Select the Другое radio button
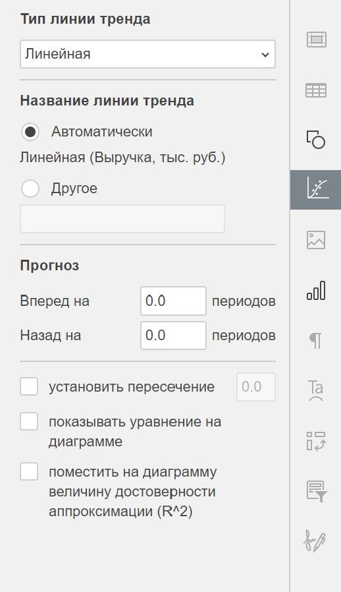 30,189
